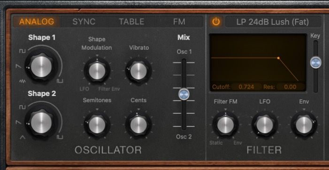
Task: Click the center marker above the Shape Modulation knob
Action: click(97, 55)
